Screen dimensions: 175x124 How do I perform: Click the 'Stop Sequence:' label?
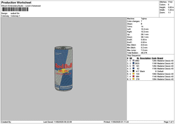coord(134,56)
